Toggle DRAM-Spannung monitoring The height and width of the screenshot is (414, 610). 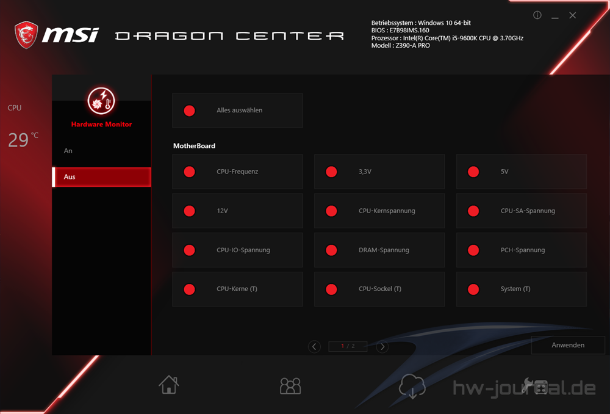click(379, 250)
